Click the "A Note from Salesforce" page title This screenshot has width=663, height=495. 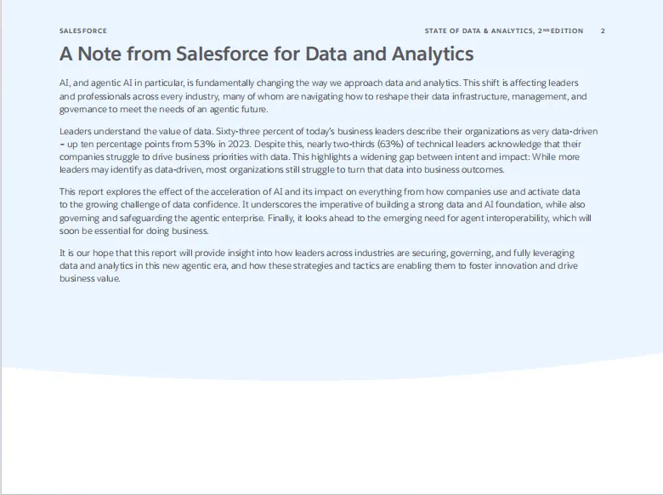pyautogui.click(x=266, y=54)
